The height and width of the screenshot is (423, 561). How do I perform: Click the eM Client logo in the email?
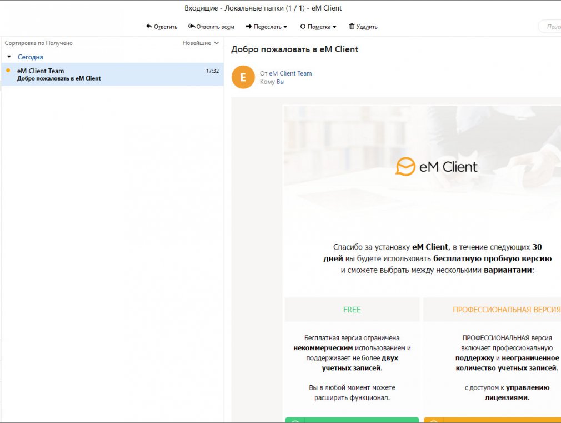[x=436, y=167]
